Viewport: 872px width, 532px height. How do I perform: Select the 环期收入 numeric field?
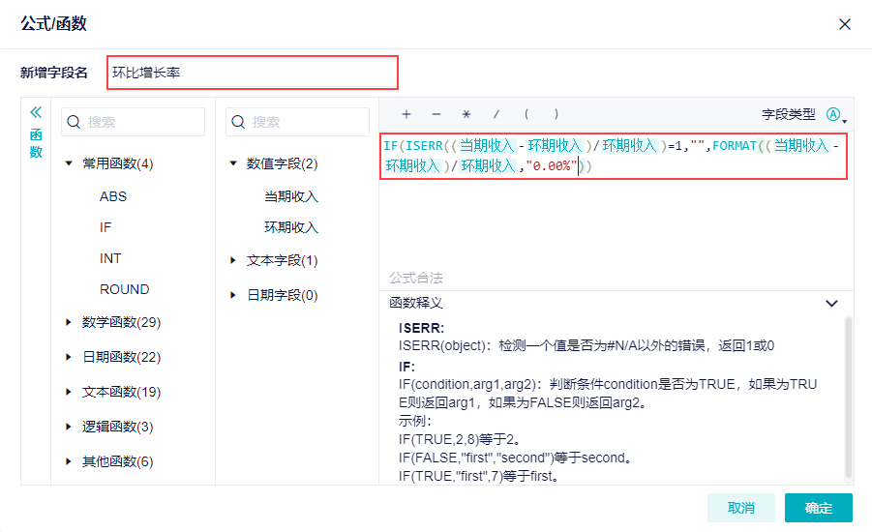click(291, 227)
